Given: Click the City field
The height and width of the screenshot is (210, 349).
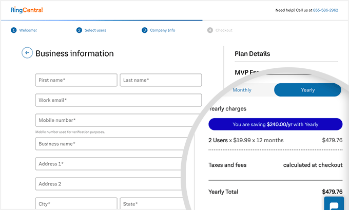Looking at the screenshot, I should [76, 203].
